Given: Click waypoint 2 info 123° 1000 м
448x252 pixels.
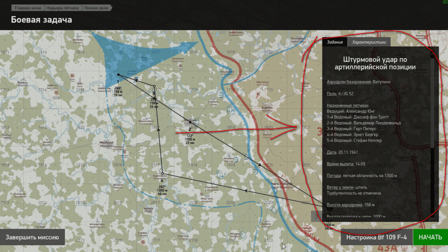Looking at the screenshot, I should (190, 139).
